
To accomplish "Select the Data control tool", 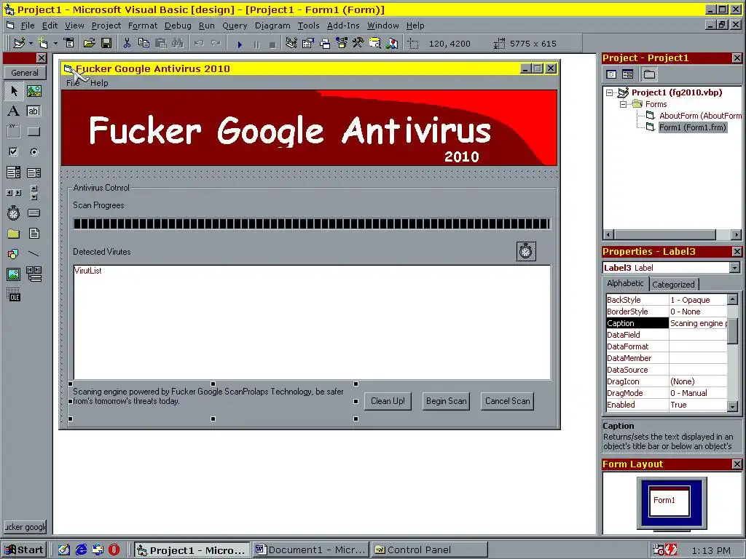I will click(34, 274).
